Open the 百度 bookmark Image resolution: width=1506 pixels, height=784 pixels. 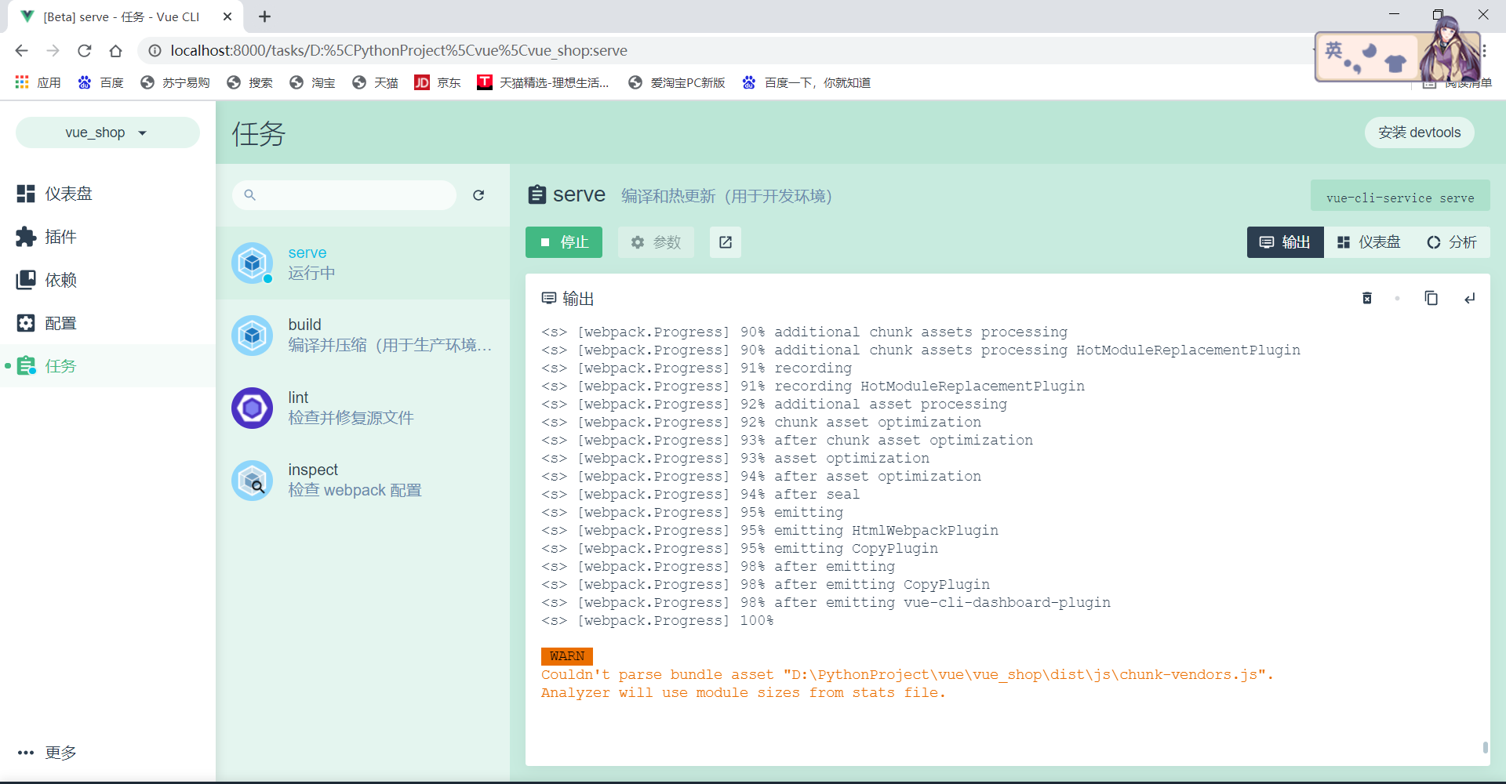(101, 82)
